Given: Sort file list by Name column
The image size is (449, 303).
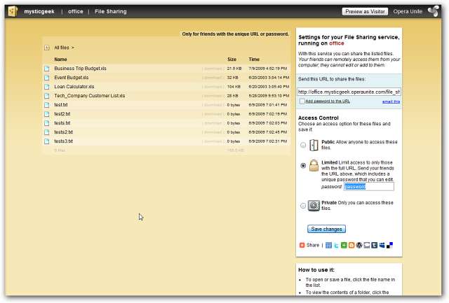Looking at the screenshot, I should tap(60, 59).
